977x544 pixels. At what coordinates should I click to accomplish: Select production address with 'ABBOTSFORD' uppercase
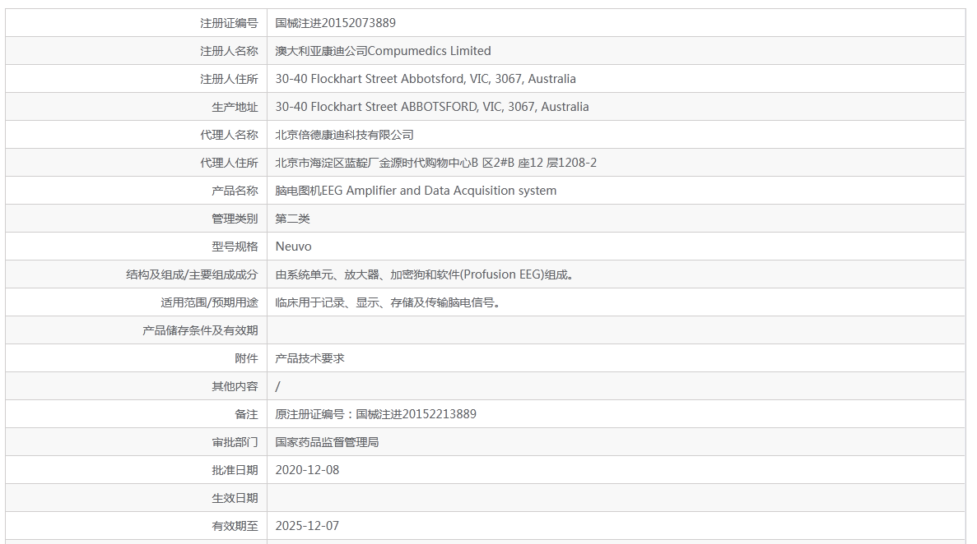pyautogui.click(x=432, y=107)
